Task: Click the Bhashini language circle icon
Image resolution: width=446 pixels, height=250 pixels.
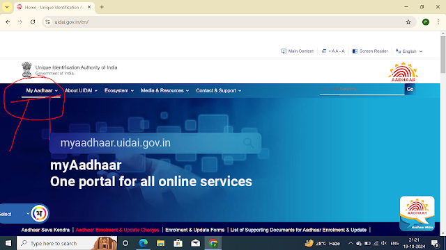Action: coord(39,213)
